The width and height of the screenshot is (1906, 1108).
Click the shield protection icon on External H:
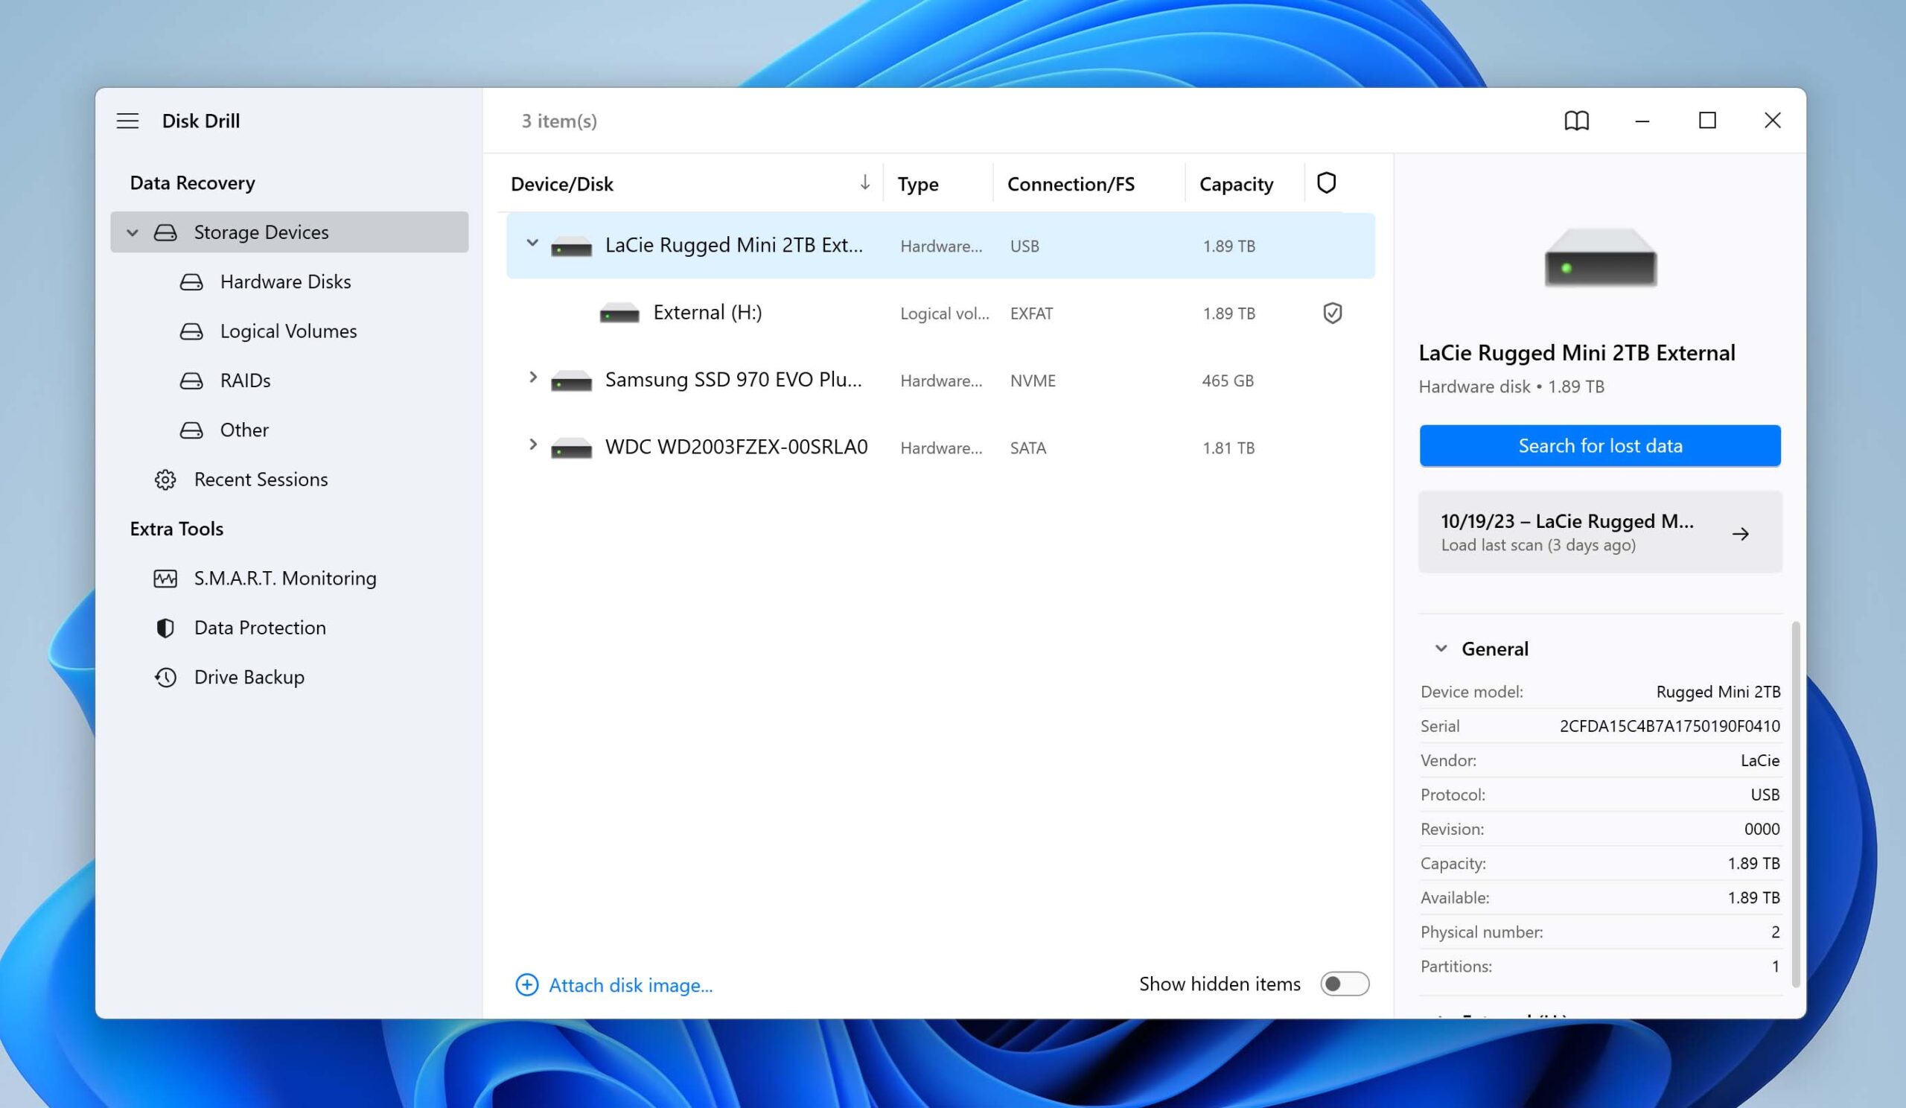[x=1331, y=313]
